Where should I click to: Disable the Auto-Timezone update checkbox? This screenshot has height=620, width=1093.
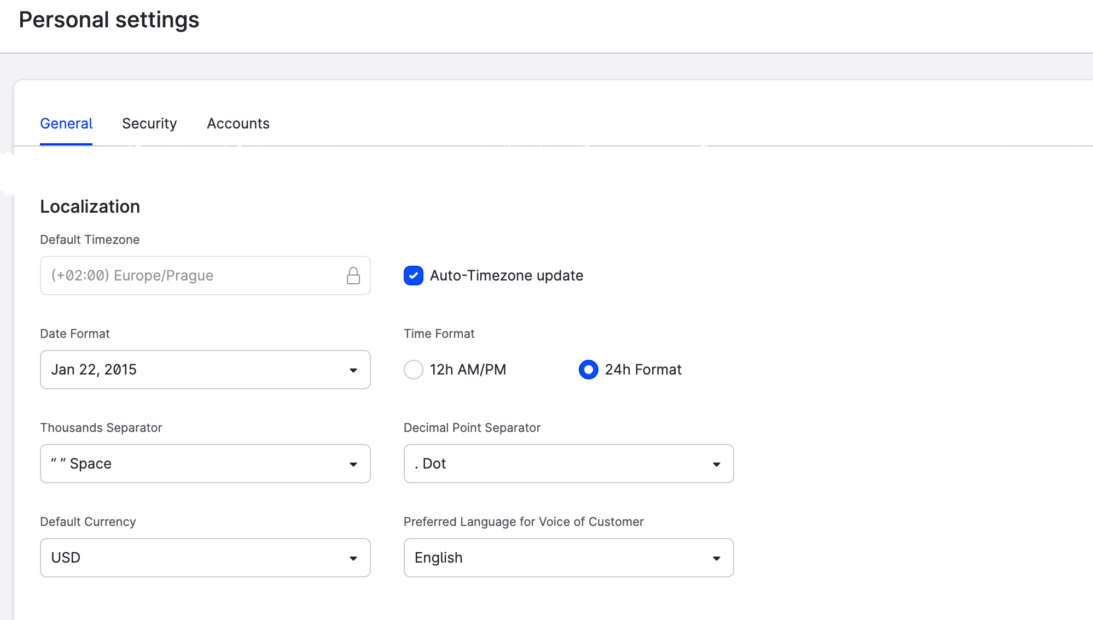coord(414,276)
